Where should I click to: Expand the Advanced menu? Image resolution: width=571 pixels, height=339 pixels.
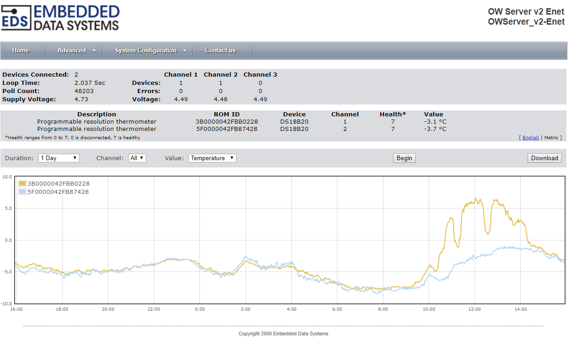(x=72, y=51)
